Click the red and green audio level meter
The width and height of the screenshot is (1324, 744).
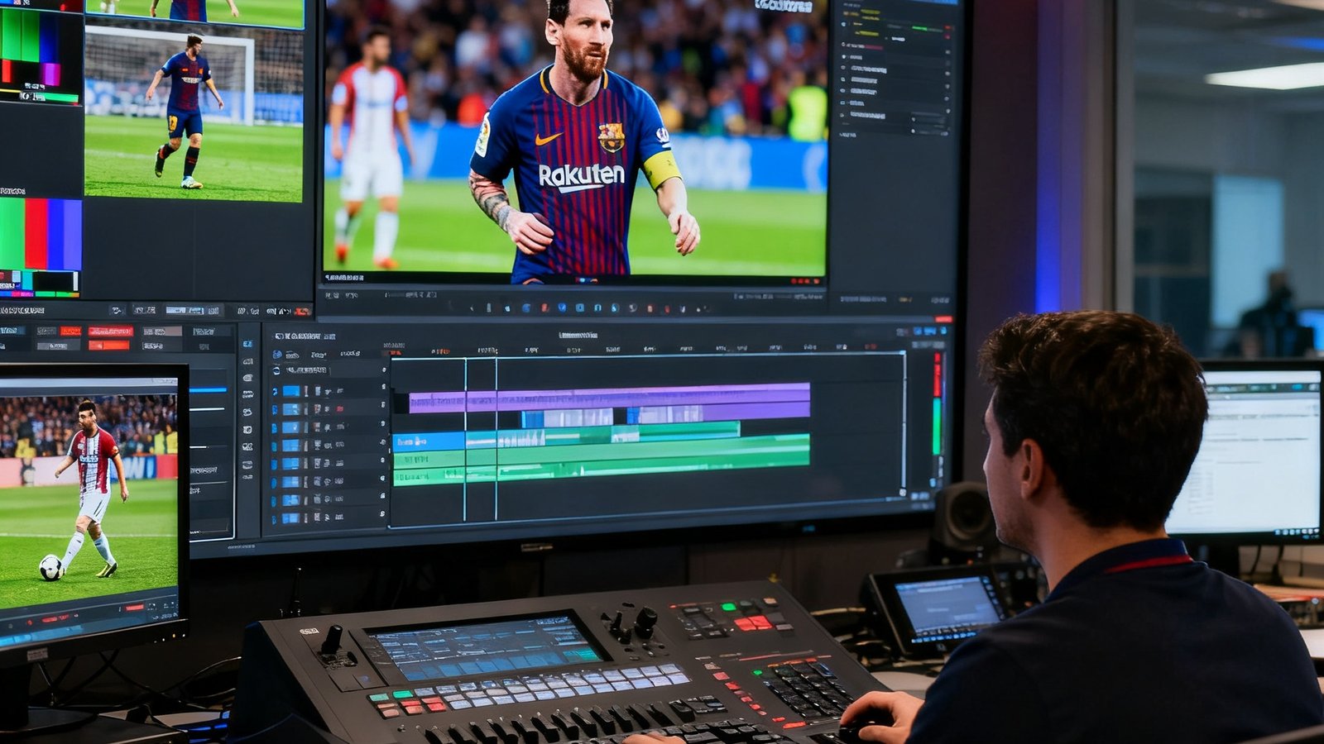[938, 405]
